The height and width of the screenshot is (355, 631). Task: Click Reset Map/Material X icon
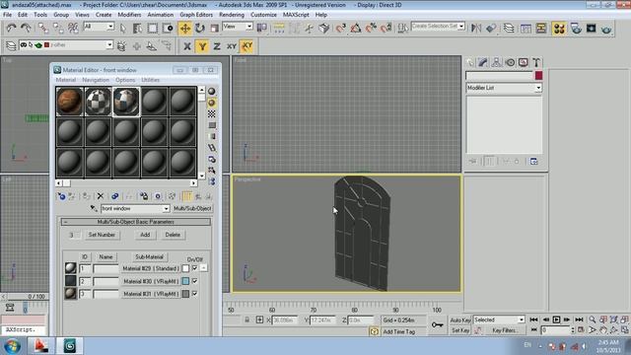(101, 196)
